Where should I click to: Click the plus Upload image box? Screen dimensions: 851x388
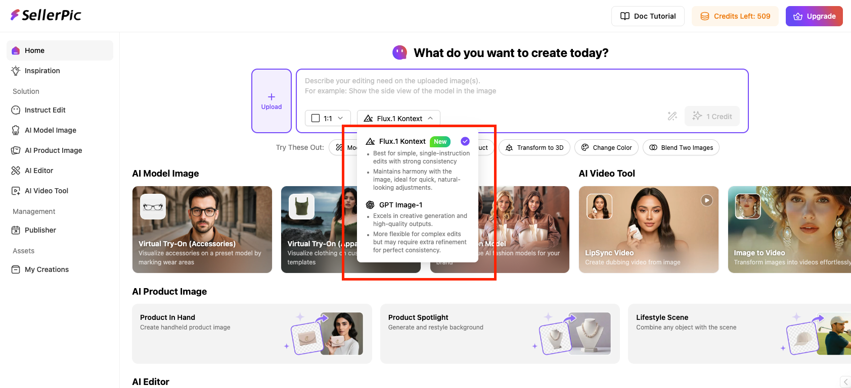coord(272,101)
